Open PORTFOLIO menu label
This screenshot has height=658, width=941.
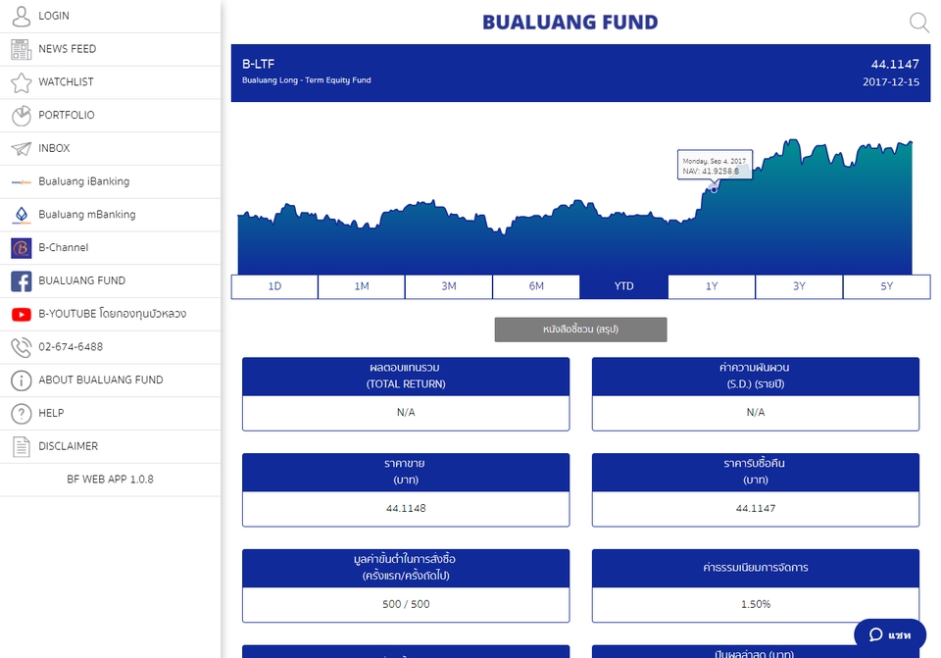pyautogui.click(x=67, y=115)
